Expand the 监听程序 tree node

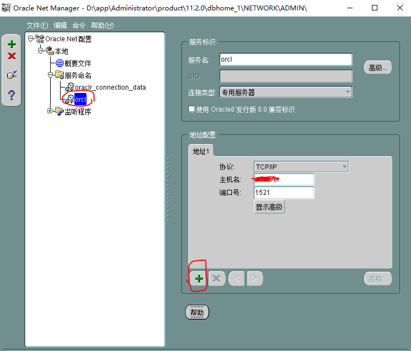[50, 111]
